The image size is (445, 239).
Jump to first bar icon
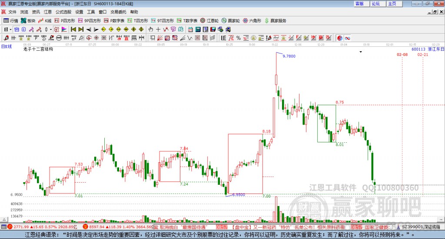pyautogui.click(x=73, y=29)
